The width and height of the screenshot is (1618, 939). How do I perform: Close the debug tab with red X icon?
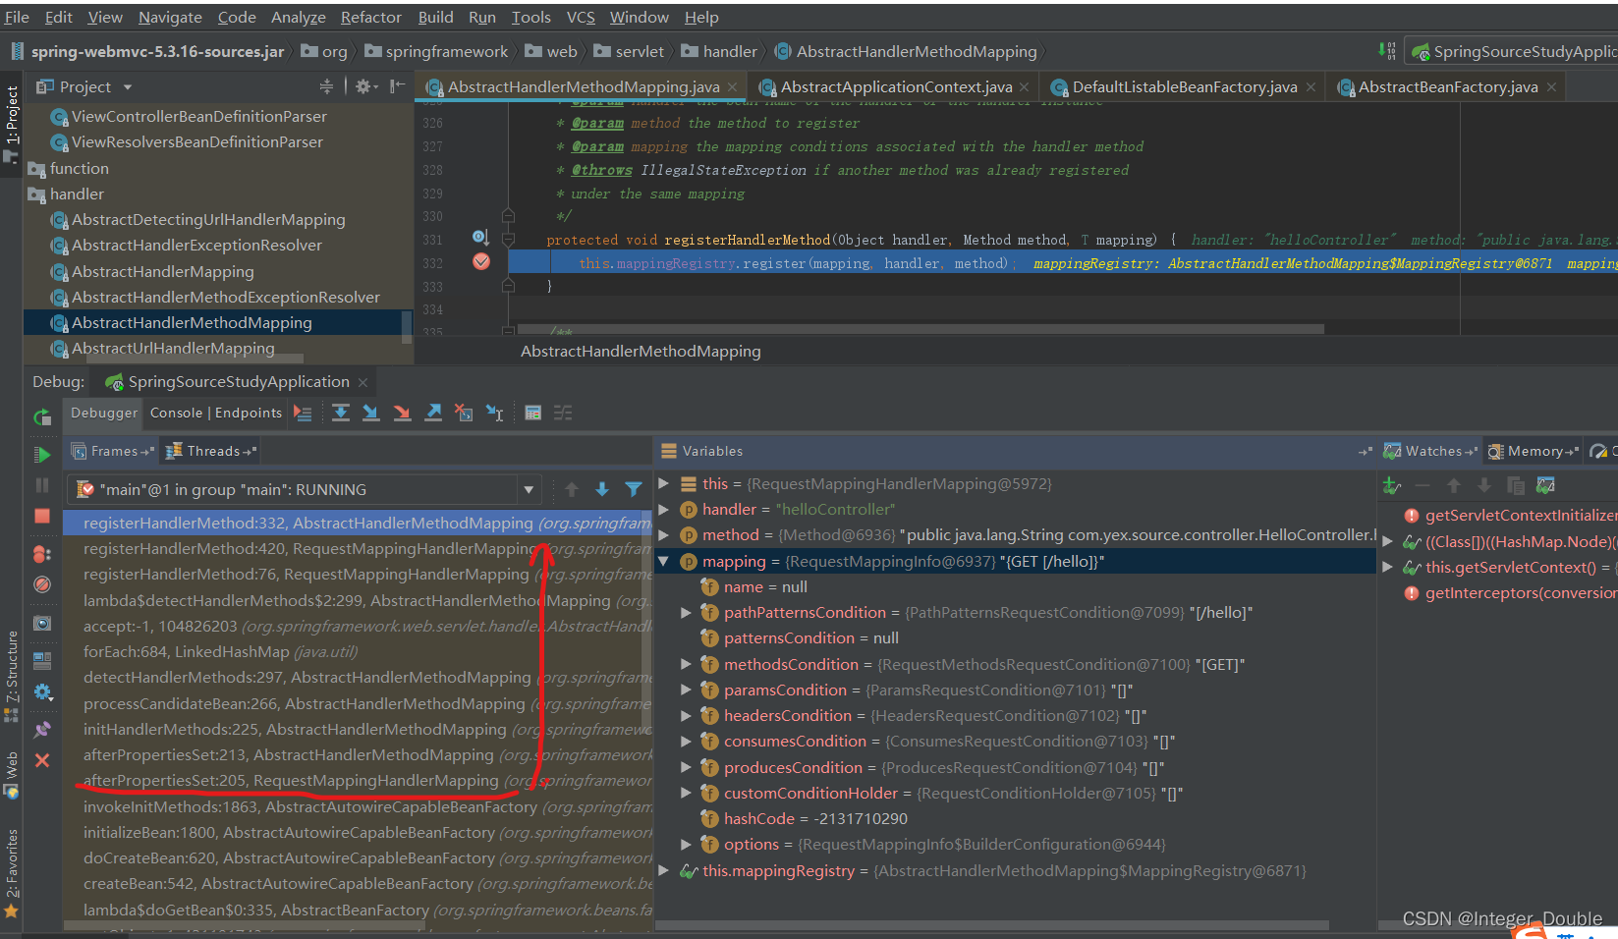tap(42, 760)
